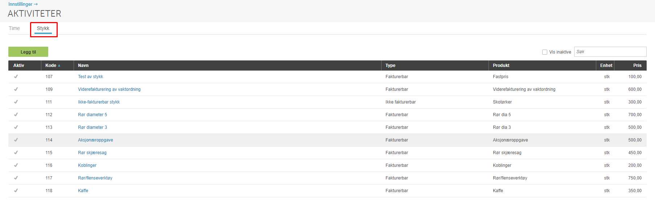Viewport: 655px width, 207px height.
Task: Click the active checkmark in Kaffe row
Action: (16, 190)
